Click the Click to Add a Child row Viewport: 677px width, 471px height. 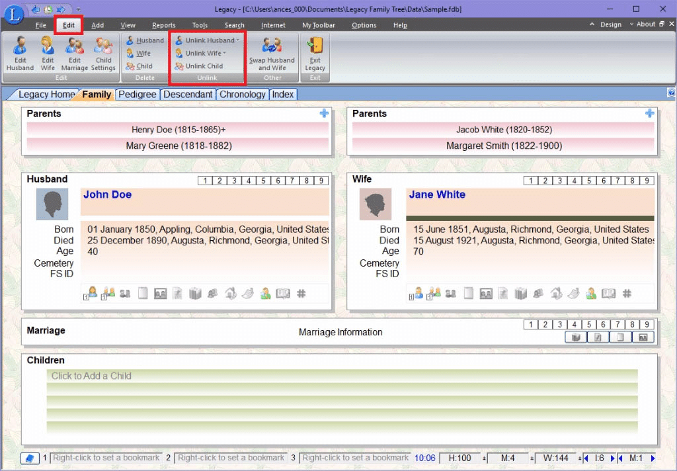click(x=342, y=376)
